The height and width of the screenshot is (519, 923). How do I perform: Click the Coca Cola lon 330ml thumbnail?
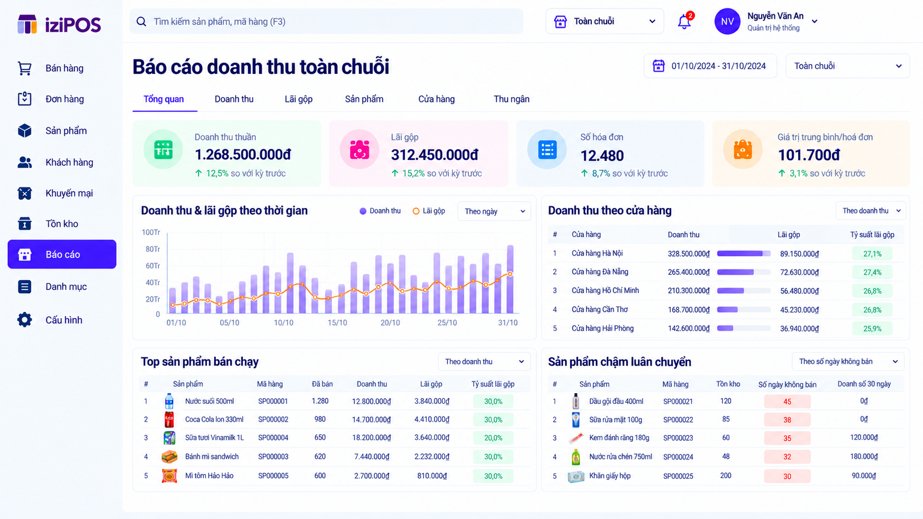click(x=169, y=419)
